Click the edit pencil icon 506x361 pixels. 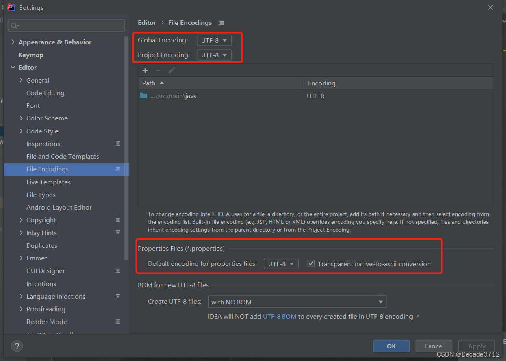pyautogui.click(x=172, y=70)
